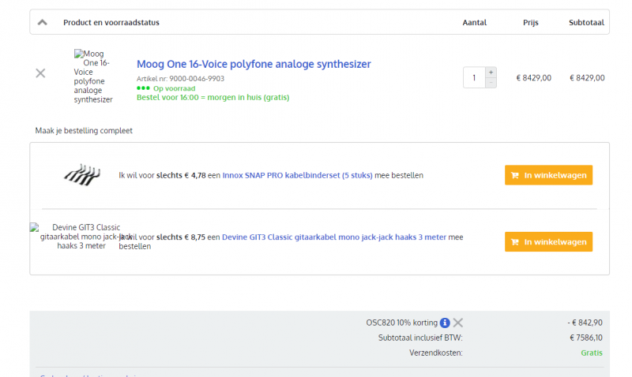
Task: Increase the Moog One quantity with plus
Action: [491, 73]
